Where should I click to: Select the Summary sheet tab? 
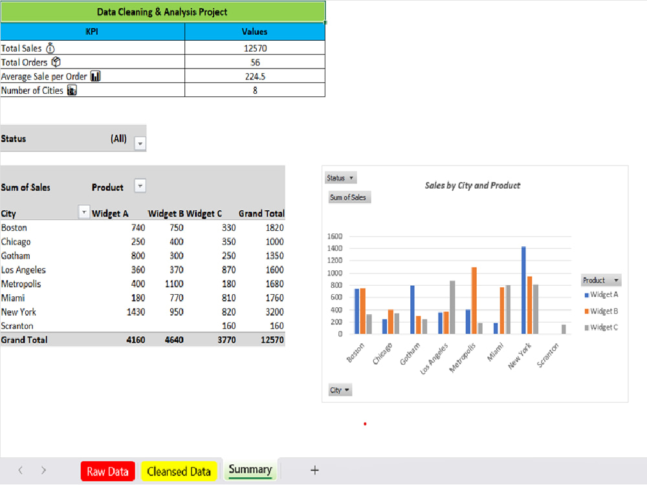250,469
